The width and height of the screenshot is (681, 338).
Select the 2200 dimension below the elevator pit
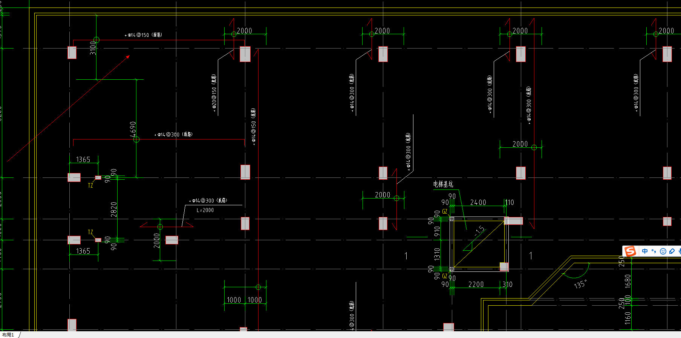tap(476, 285)
